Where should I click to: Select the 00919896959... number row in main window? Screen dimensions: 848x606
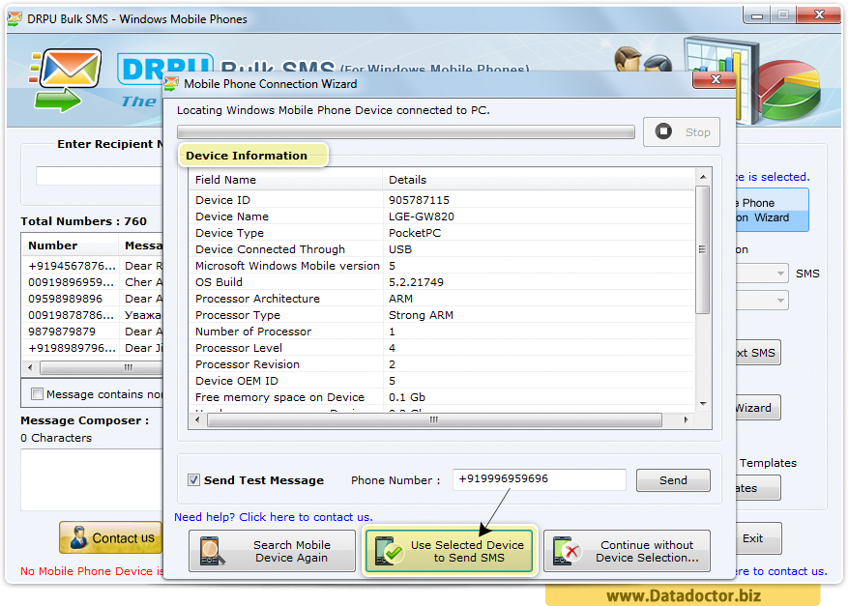pos(93,282)
